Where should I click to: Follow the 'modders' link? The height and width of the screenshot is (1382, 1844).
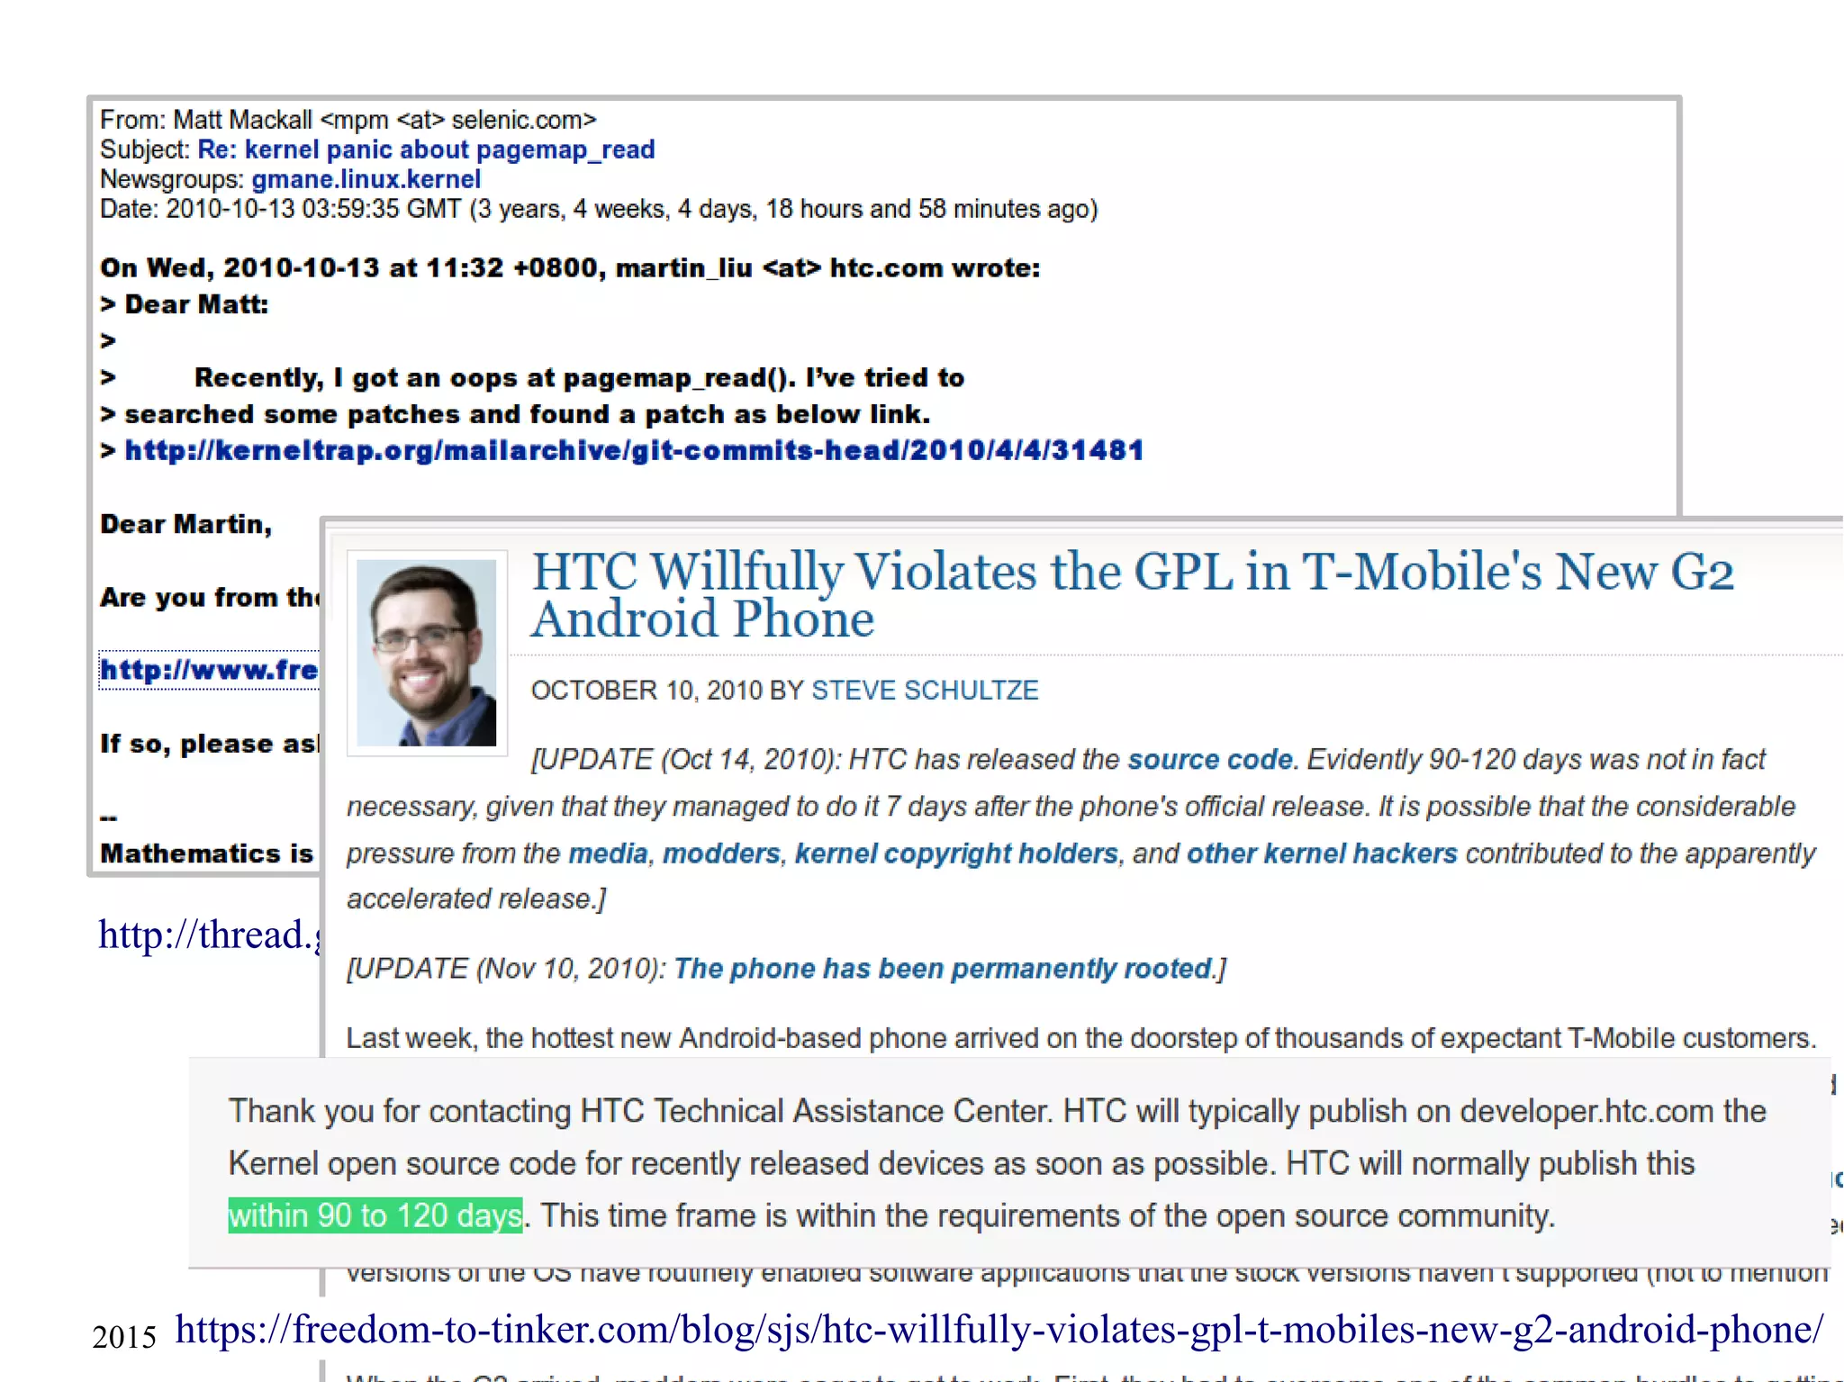[x=721, y=853]
